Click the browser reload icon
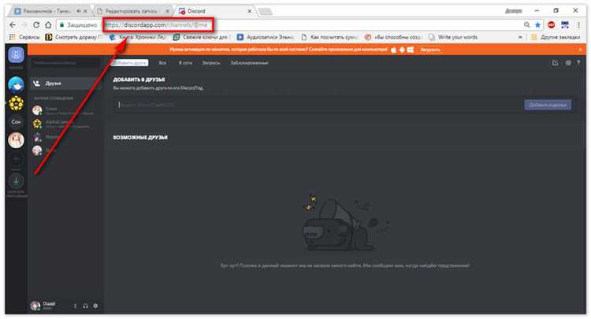The image size is (591, 319). (36, 25)
